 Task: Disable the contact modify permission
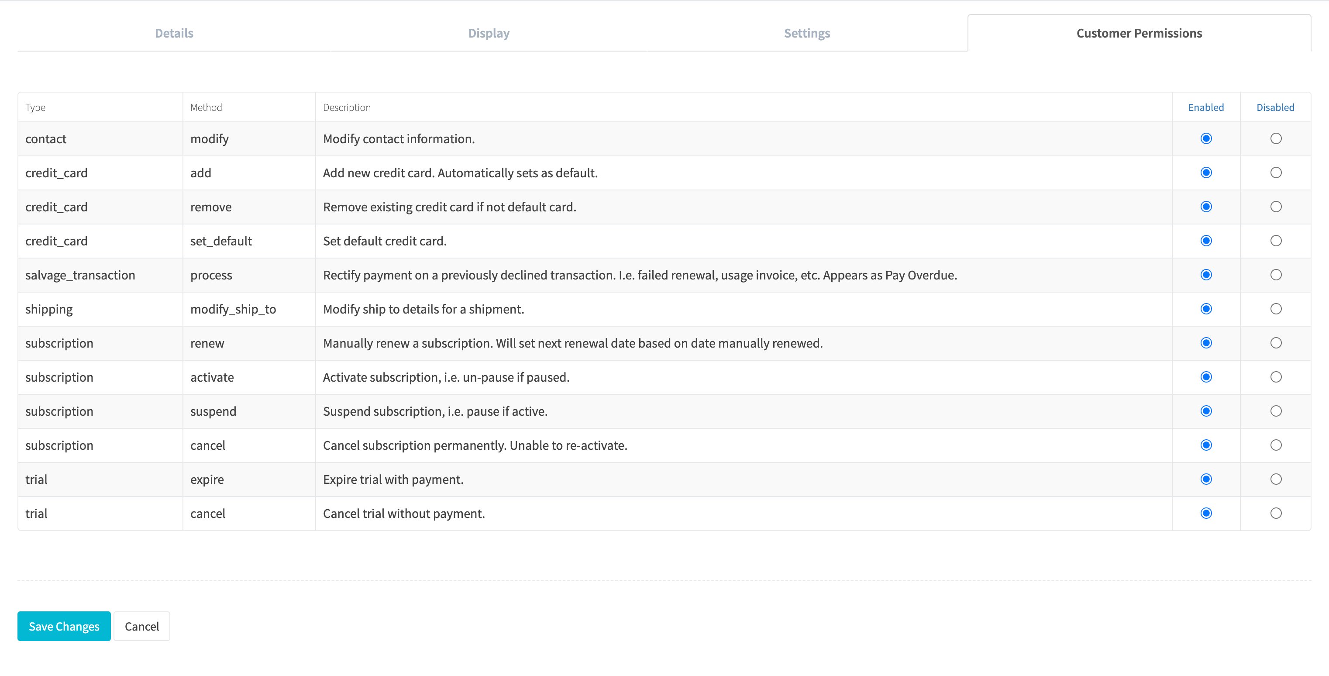[1275, 138]
